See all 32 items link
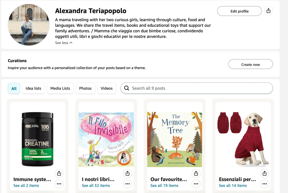 (x=96, y=186)
